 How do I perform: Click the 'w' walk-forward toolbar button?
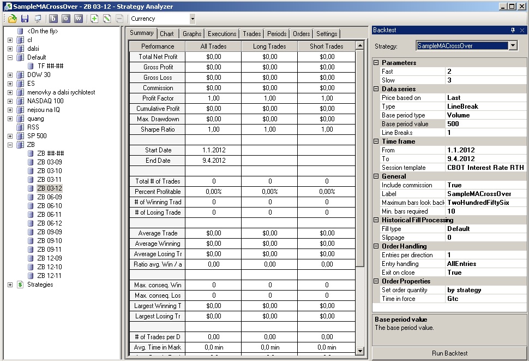coord(79,19)
